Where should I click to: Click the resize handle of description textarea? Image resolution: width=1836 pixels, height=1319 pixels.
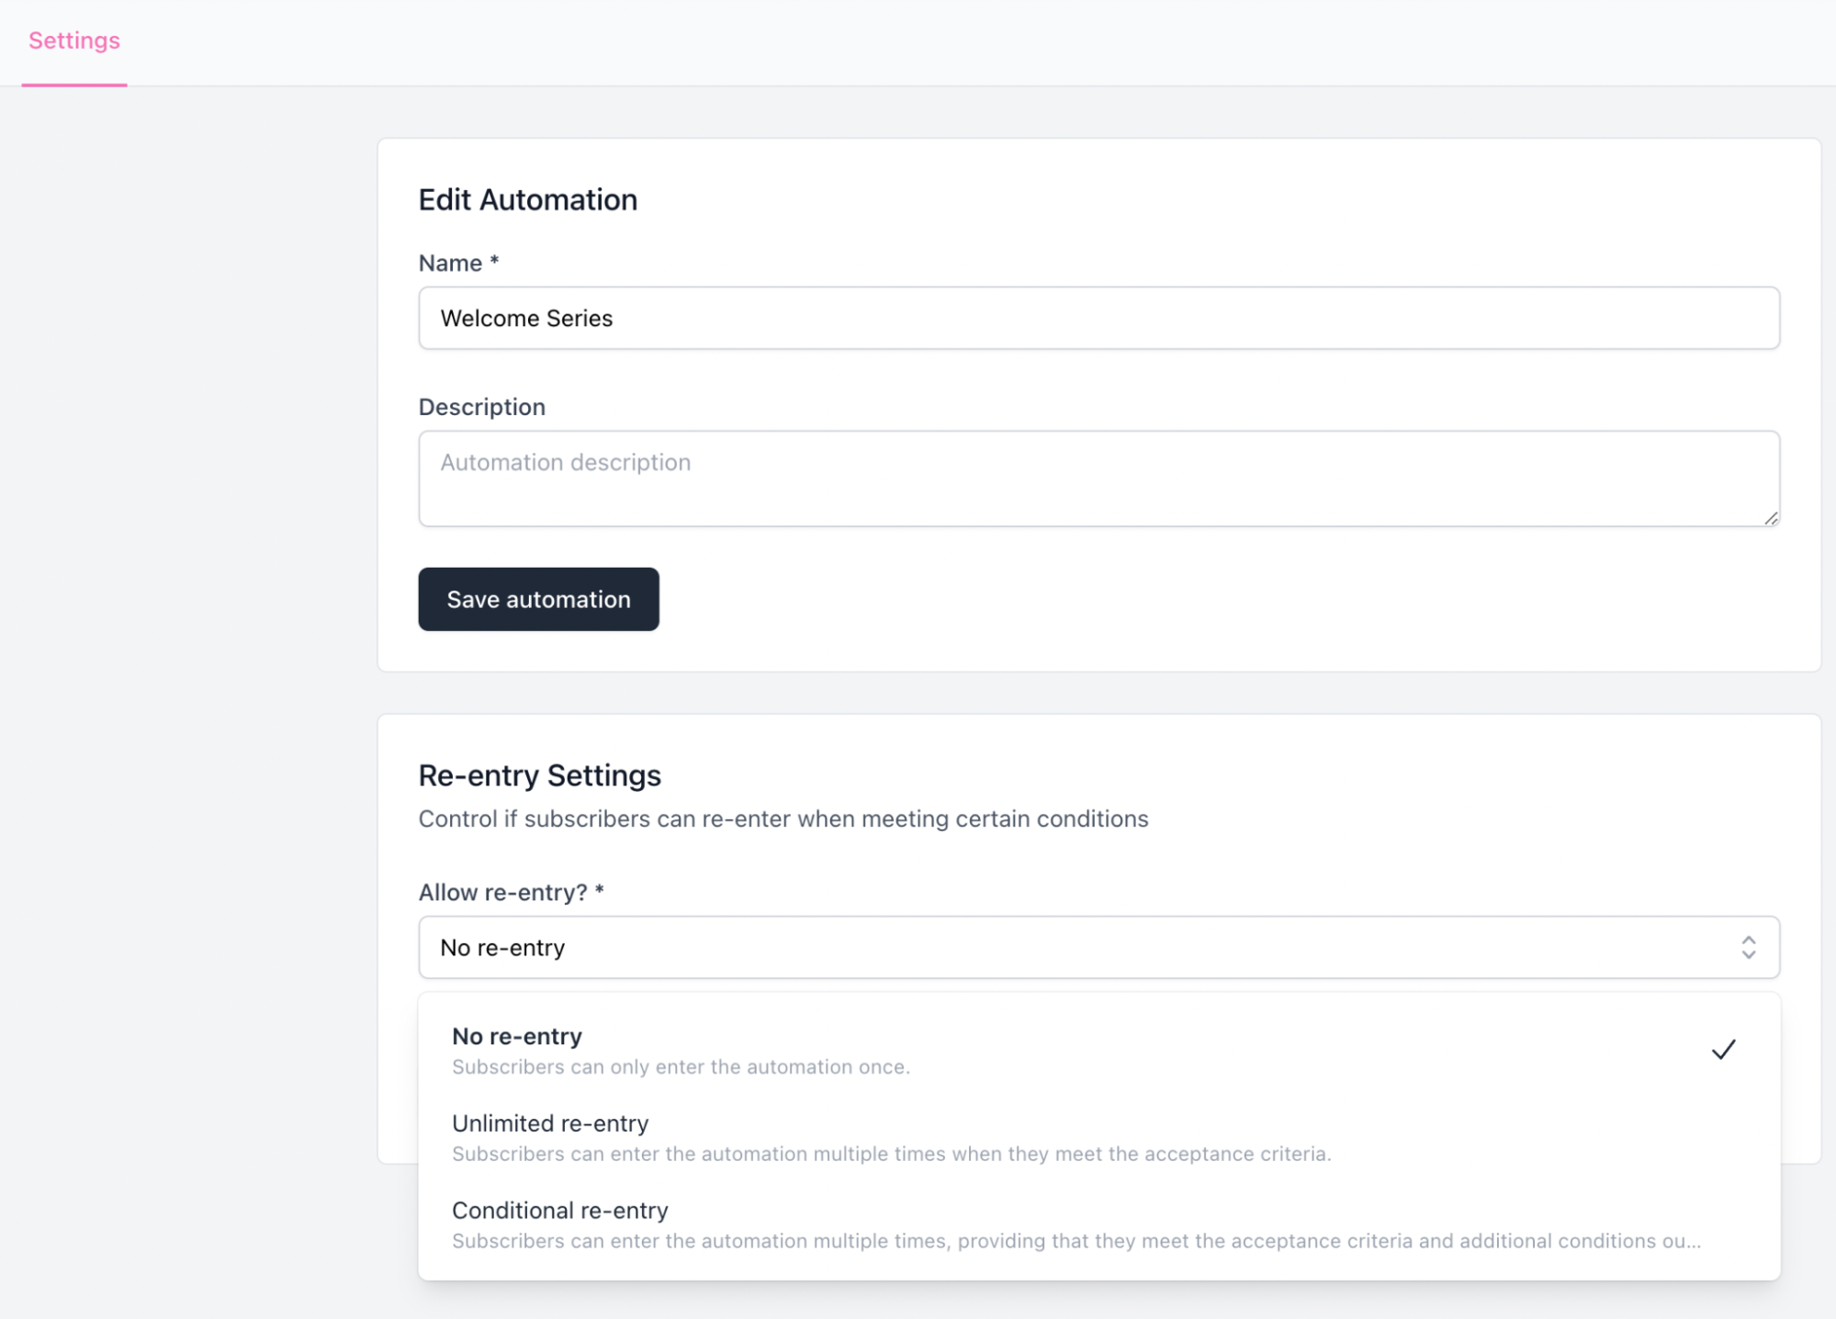[1771, 518]
